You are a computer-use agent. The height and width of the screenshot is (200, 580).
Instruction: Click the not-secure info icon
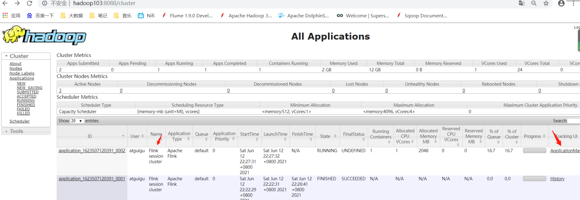(45, 3)
